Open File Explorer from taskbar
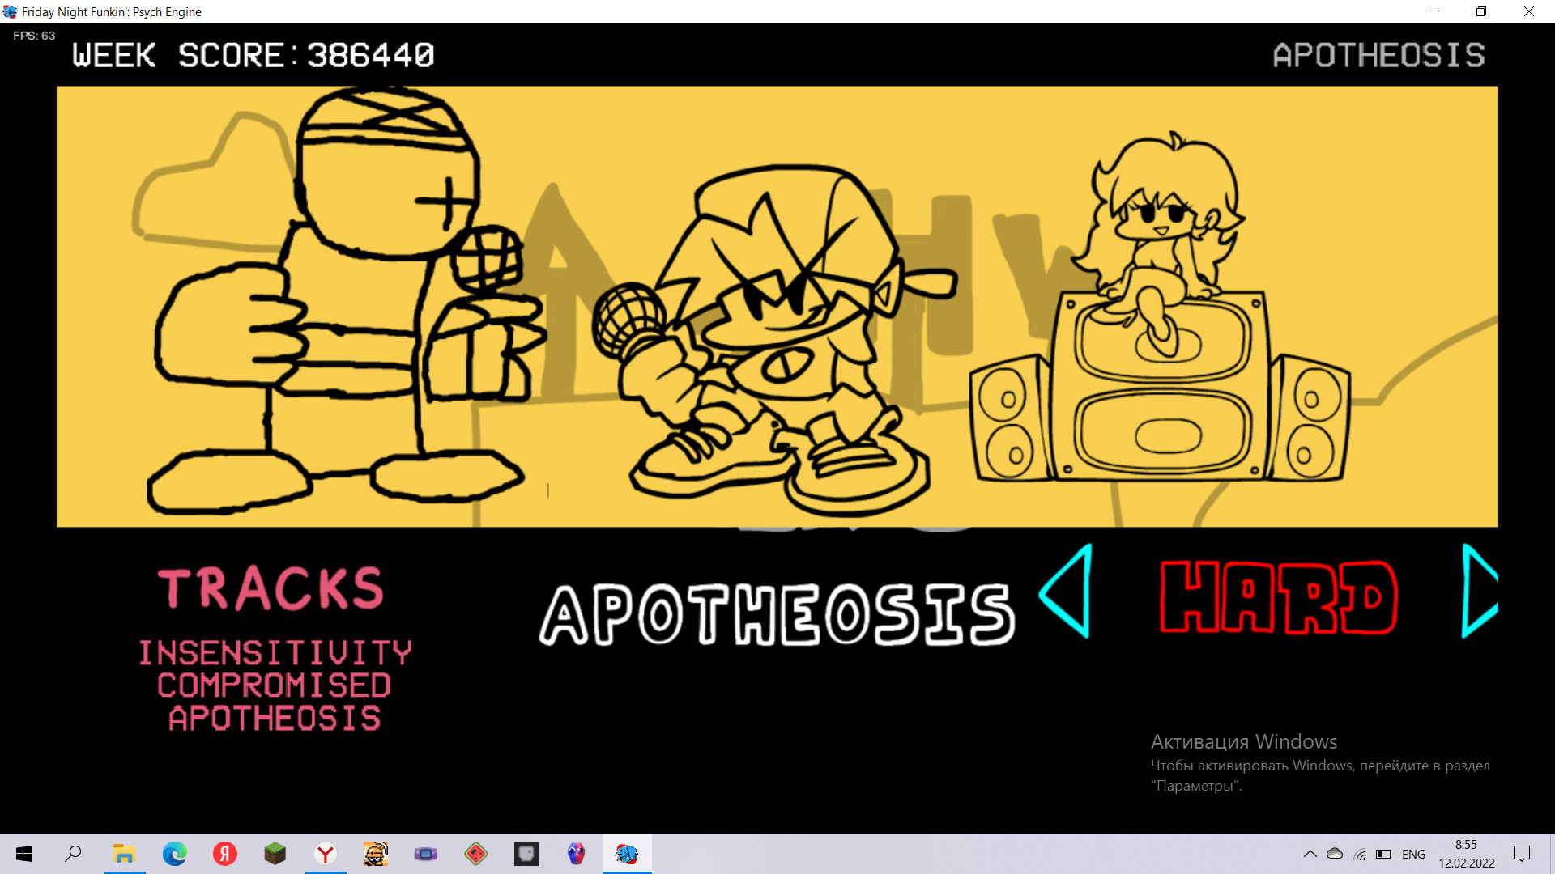This screenshot has width=1555, height=874. click(x=124, y=854)
